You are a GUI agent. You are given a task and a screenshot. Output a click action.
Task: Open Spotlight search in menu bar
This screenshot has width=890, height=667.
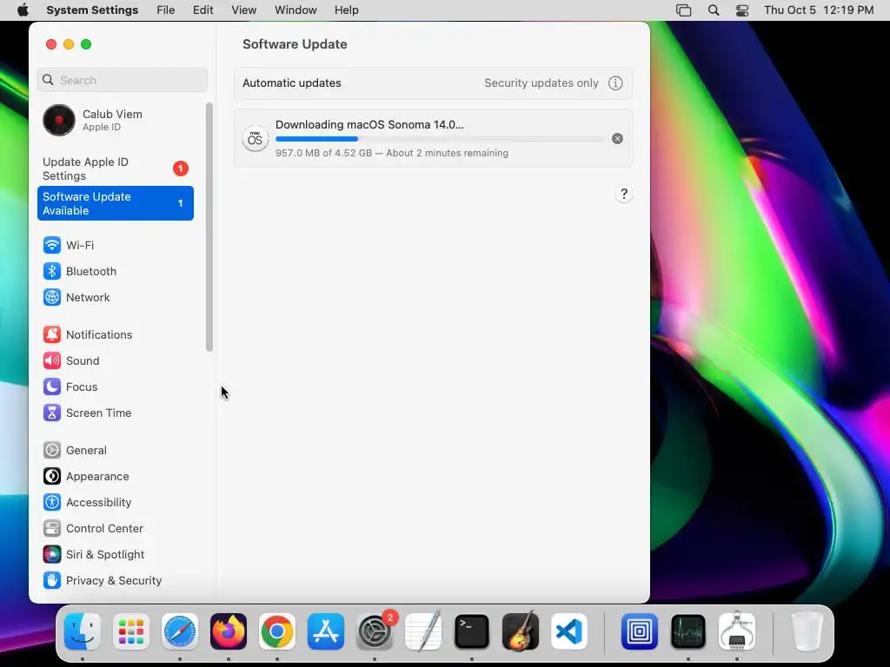[714, 10]
